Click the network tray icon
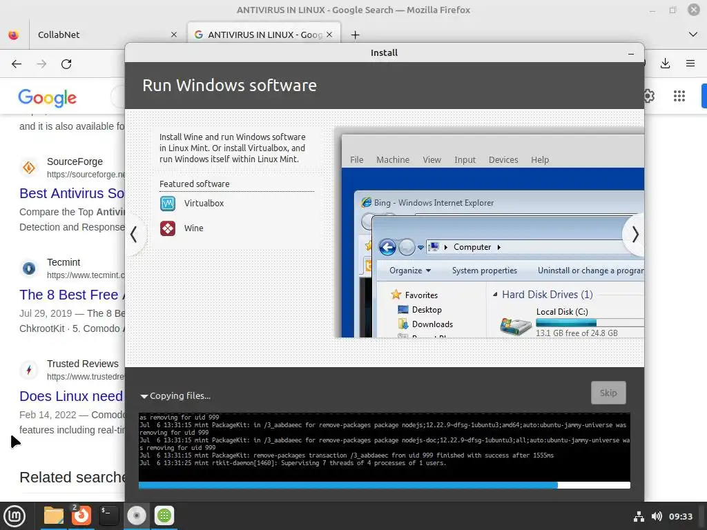707x530 pixels. [639, 516]
